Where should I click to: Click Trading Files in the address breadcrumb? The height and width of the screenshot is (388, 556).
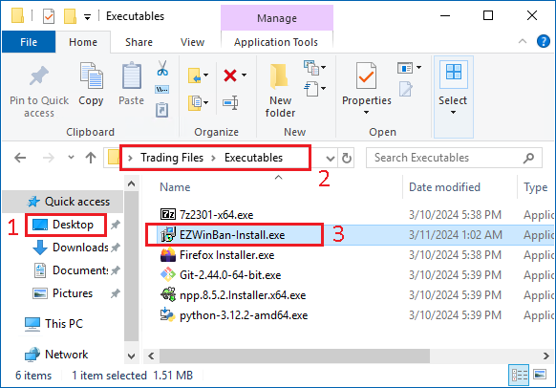coord(172,158)
